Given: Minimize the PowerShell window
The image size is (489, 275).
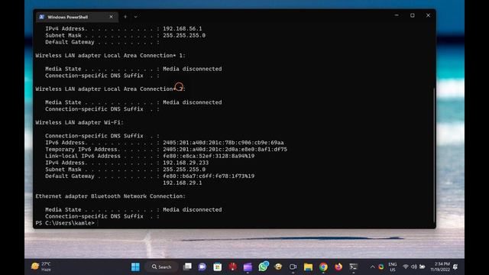Looking at the screenshot, I should point(397,15).
